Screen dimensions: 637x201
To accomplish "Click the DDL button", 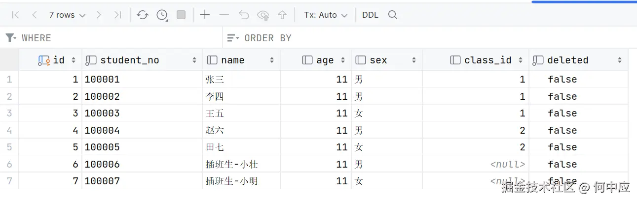I will click(x=370, y=15).
